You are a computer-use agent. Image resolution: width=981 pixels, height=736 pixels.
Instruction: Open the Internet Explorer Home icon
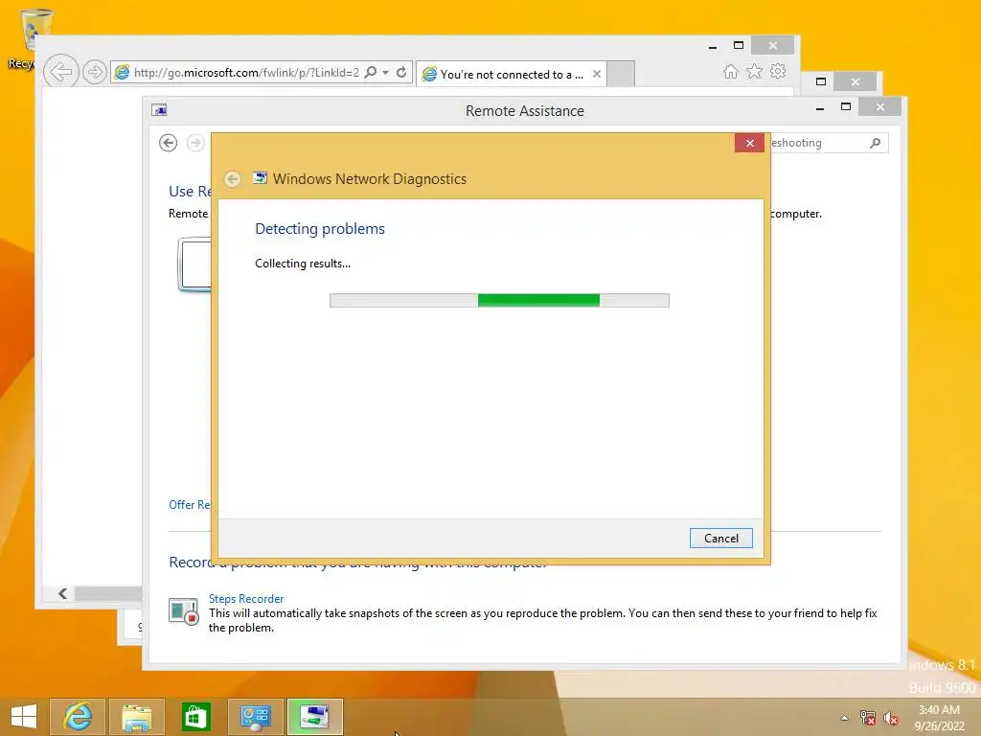click(731, 71)
